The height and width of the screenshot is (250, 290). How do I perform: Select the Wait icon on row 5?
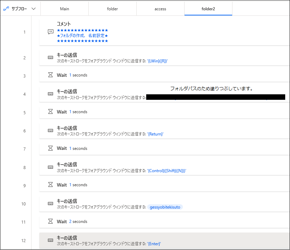[51, 112]
